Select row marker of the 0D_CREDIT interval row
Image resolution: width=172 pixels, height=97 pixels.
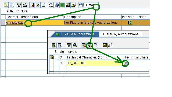[52, 63]
